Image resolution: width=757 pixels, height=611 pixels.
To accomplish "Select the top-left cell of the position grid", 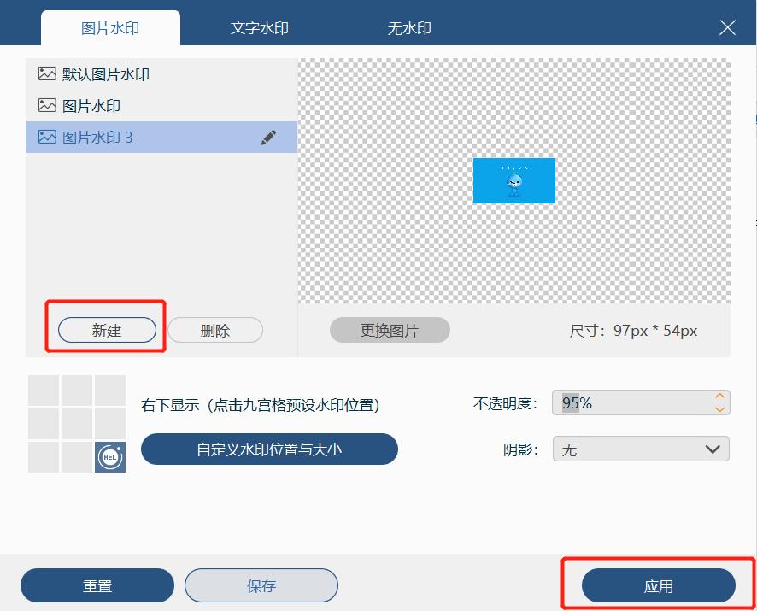I will coord(44,392).
